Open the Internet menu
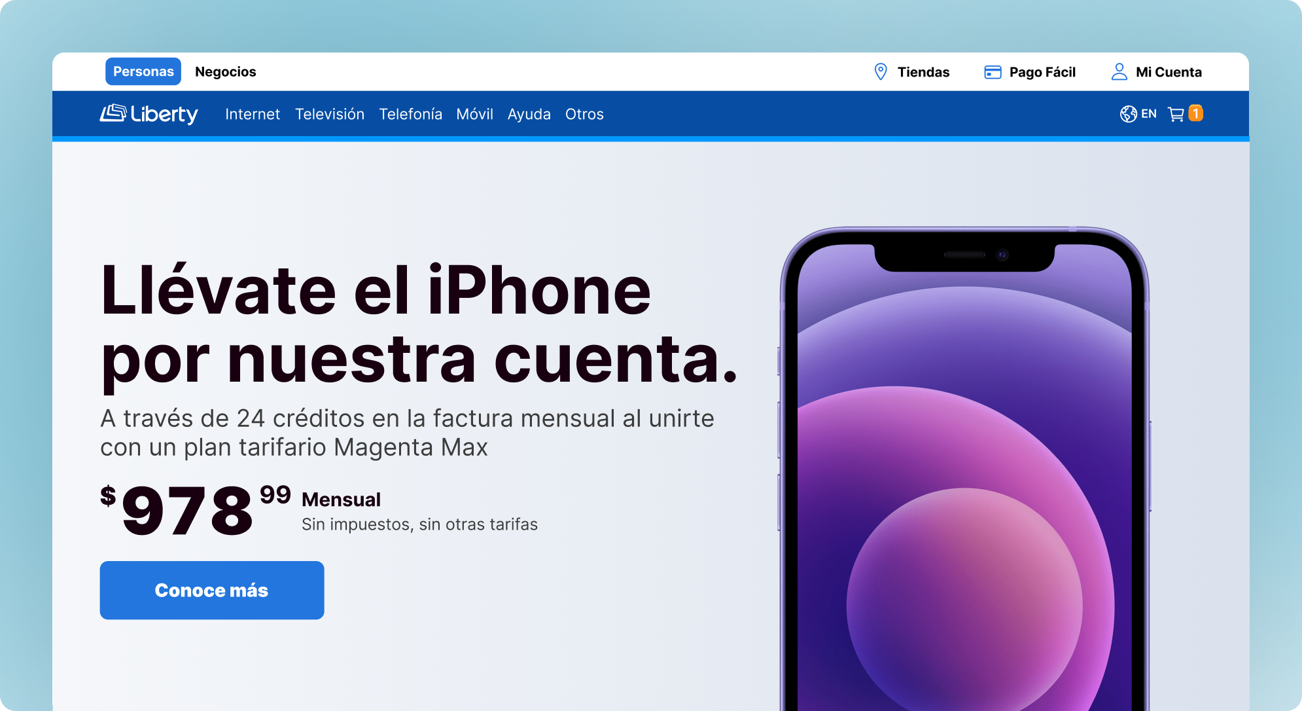 [x=253, y=114]
